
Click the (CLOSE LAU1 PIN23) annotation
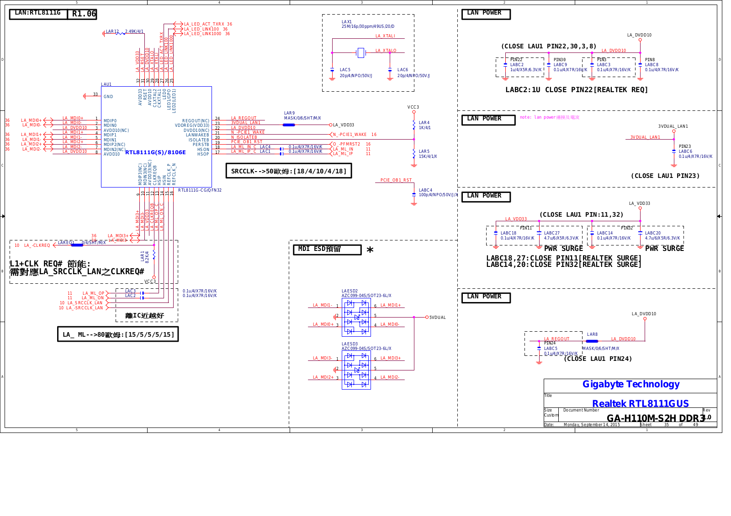pyautogui.click(x=665, y=176)
